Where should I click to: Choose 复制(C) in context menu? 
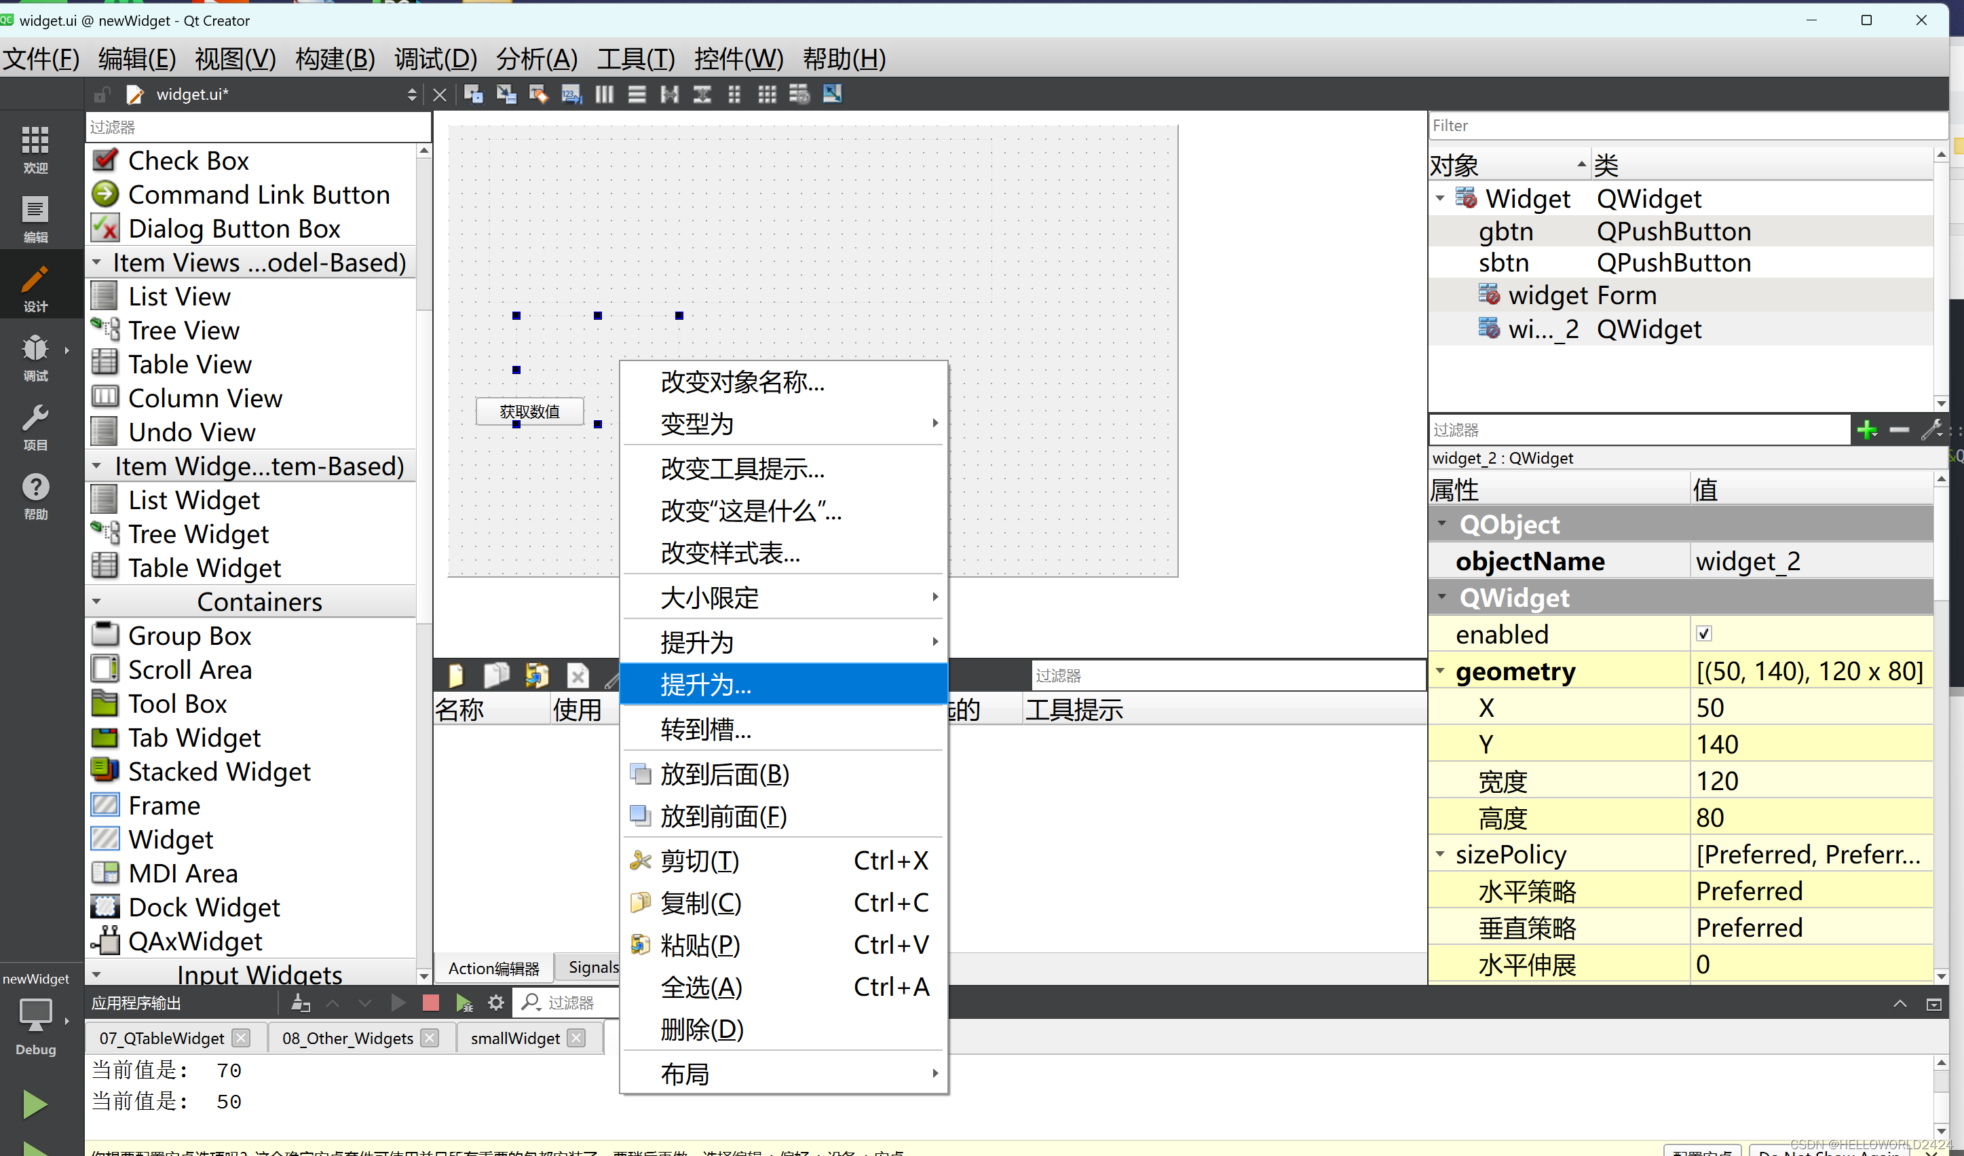click(783, 902)
